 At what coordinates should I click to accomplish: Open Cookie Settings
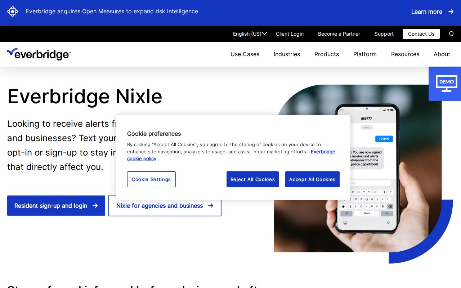(x=151, y=179)
